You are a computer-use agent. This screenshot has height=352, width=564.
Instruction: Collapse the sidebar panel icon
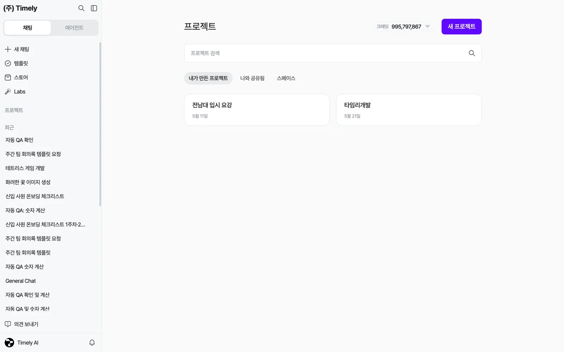pyautogui.click(x=94, y=8)
